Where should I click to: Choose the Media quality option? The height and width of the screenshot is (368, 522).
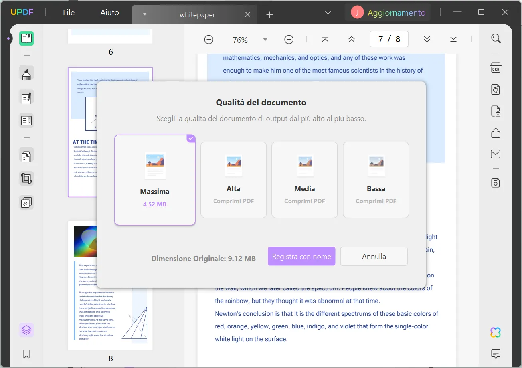click(x=304, y=180)
